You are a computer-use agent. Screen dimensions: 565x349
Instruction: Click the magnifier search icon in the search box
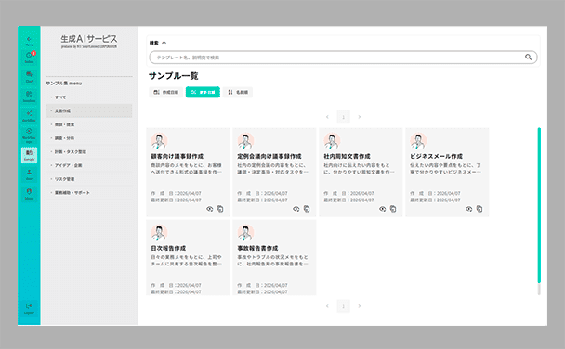(528, 57)
